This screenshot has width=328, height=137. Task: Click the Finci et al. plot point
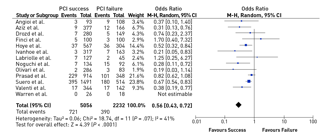261,39
